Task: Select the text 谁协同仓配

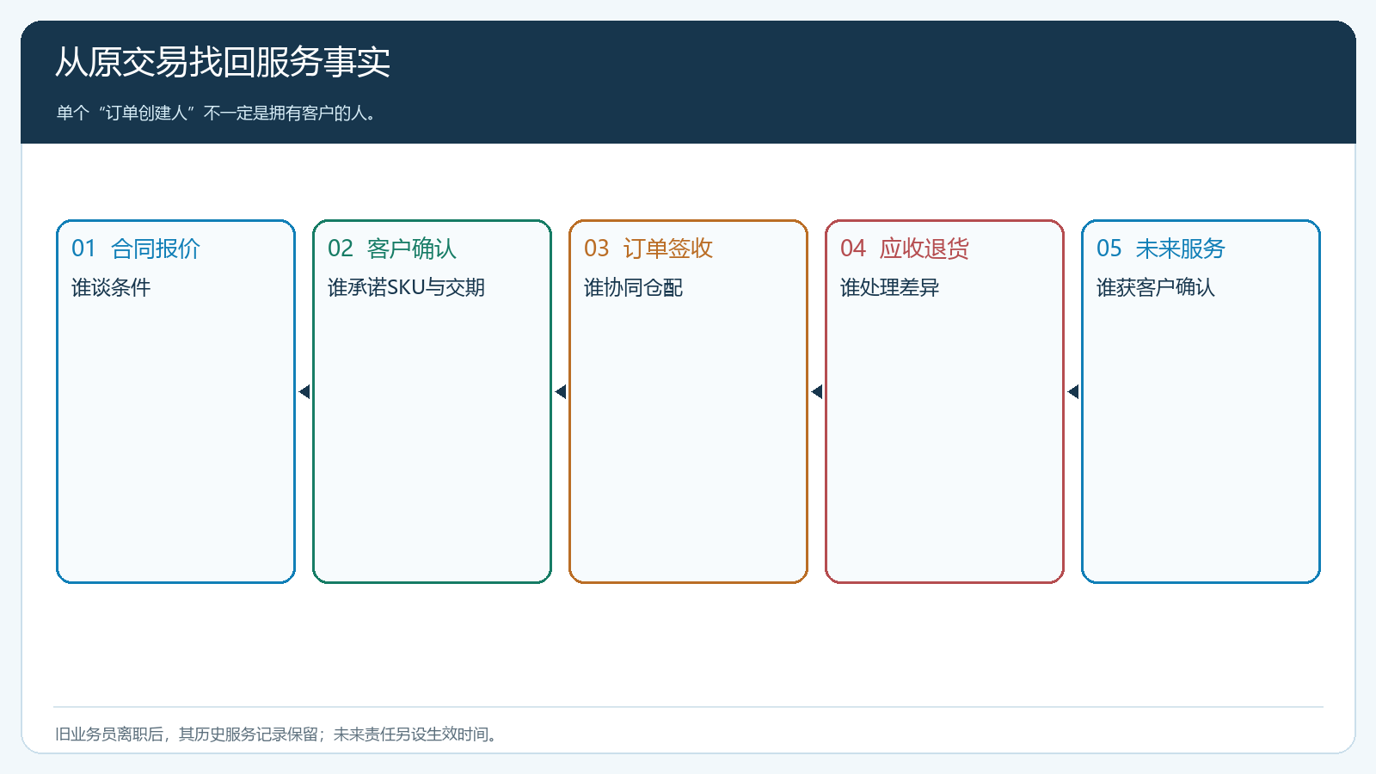Action: pyautogui.click(x=634, y=287)
